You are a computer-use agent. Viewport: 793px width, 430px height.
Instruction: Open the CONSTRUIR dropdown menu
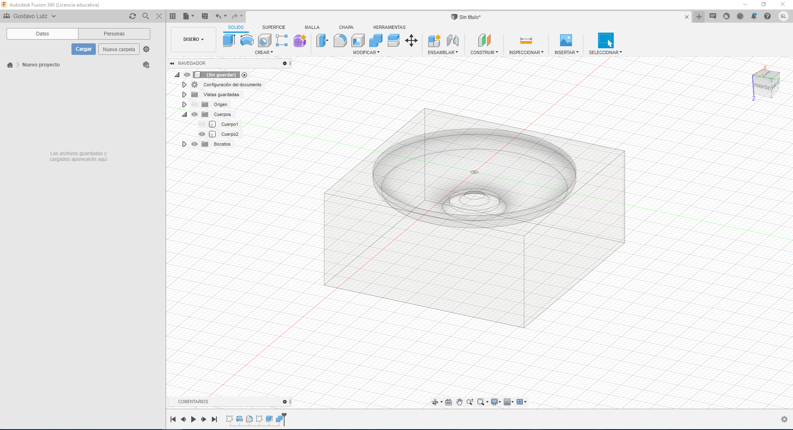point(484,52)
